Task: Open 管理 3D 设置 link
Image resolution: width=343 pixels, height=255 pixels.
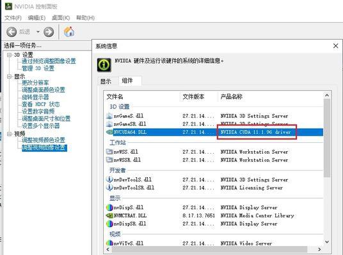Action: [38, 68]
